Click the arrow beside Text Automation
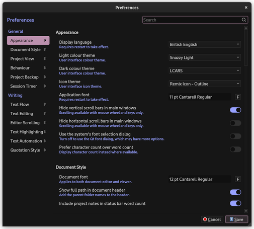The width and height of the screenshot is (254, 229). pos(45,141)
